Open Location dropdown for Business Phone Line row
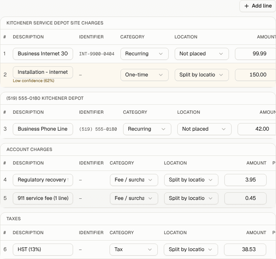Viewport: 276px width, 259px height. tap(204, 129)
